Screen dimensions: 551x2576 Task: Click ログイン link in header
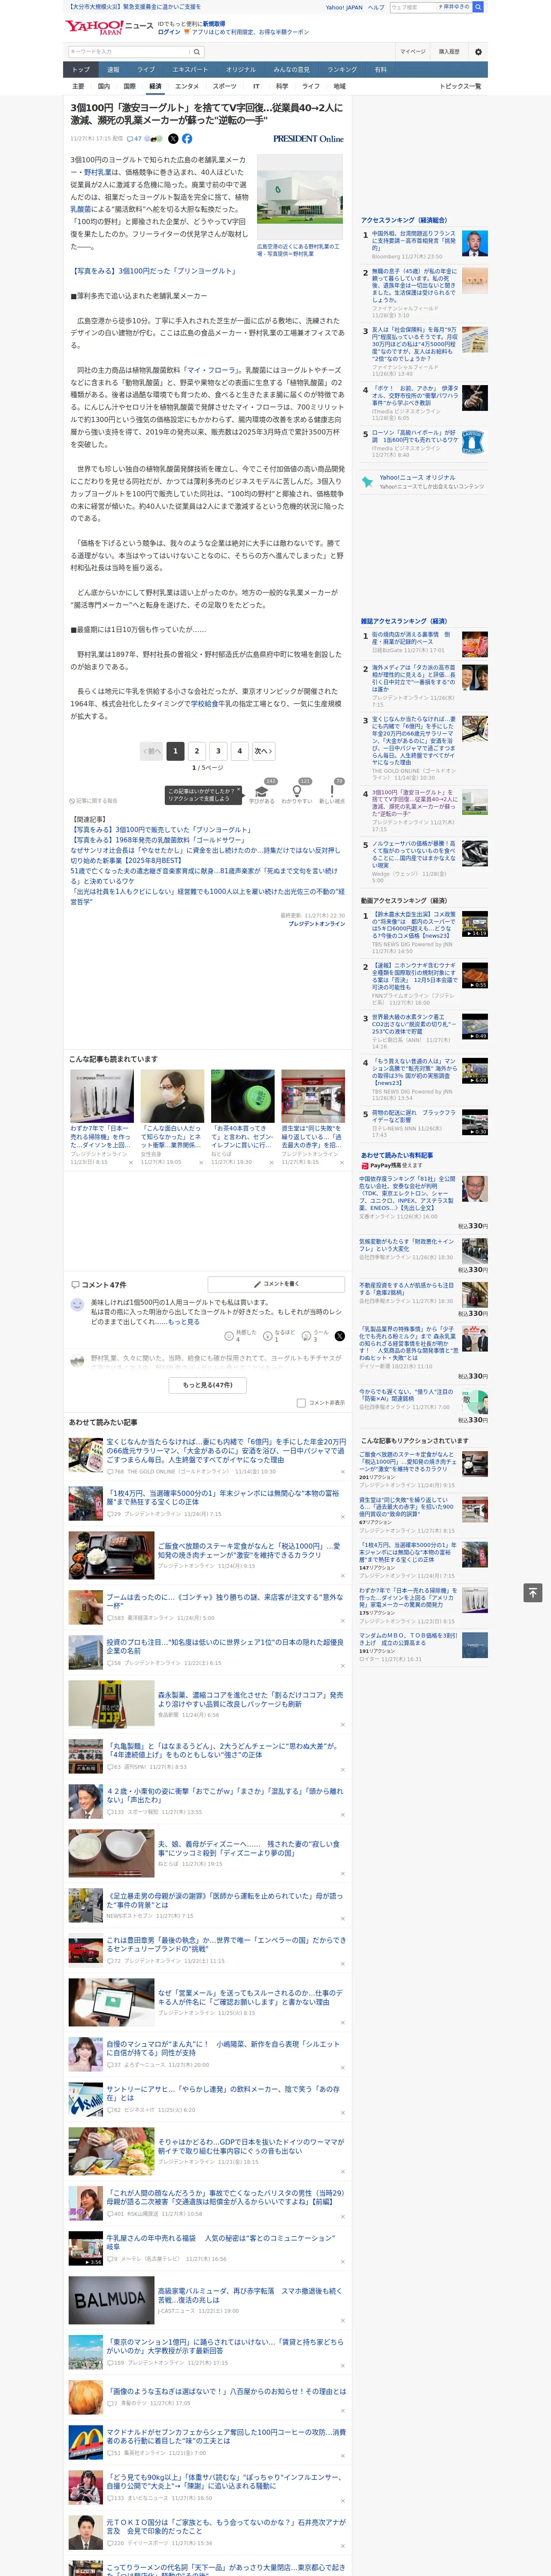pos(169,32)
